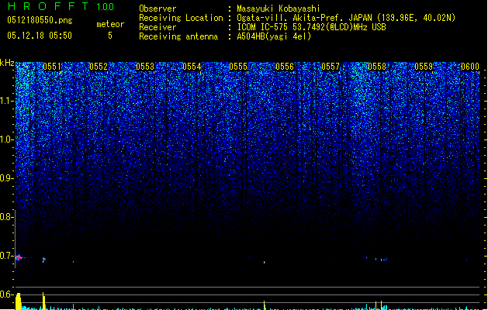
Task: Click the date stamp 05.12.18 05:50
Action: pyautogui.click(x=40, y=36)
